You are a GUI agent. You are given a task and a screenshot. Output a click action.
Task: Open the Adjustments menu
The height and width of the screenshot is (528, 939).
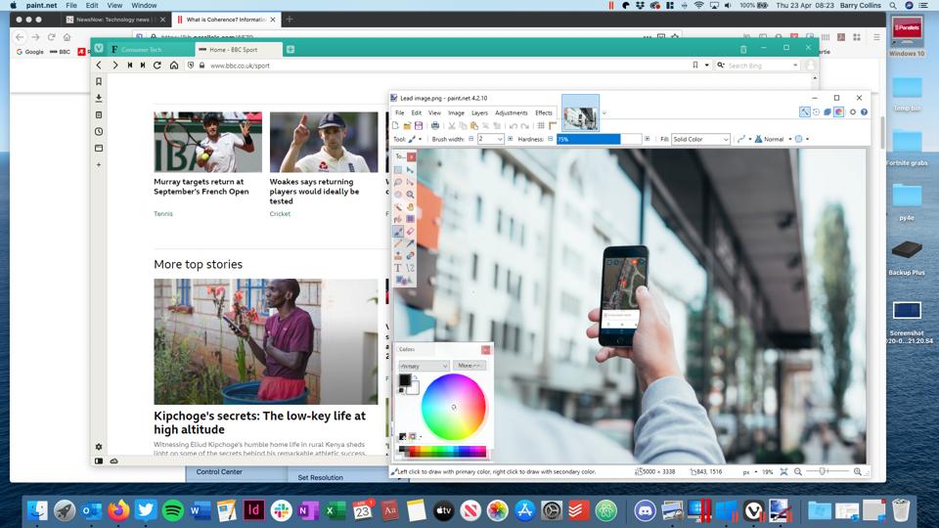coord(511,112)
